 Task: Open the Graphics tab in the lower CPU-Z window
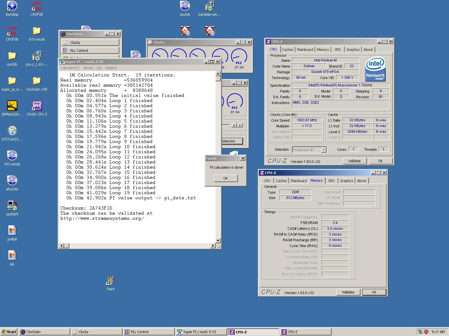click(x=346, y=181)
